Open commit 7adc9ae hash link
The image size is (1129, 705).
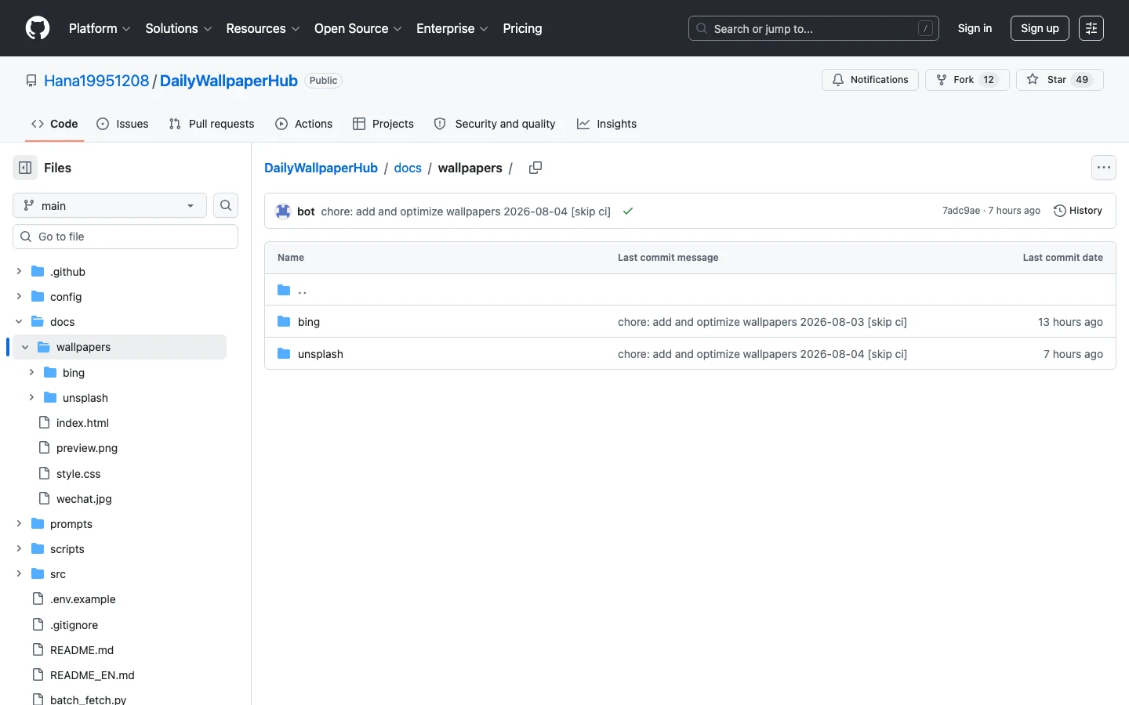[961, 211]
